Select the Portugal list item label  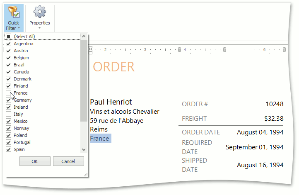tap(22, 142)
